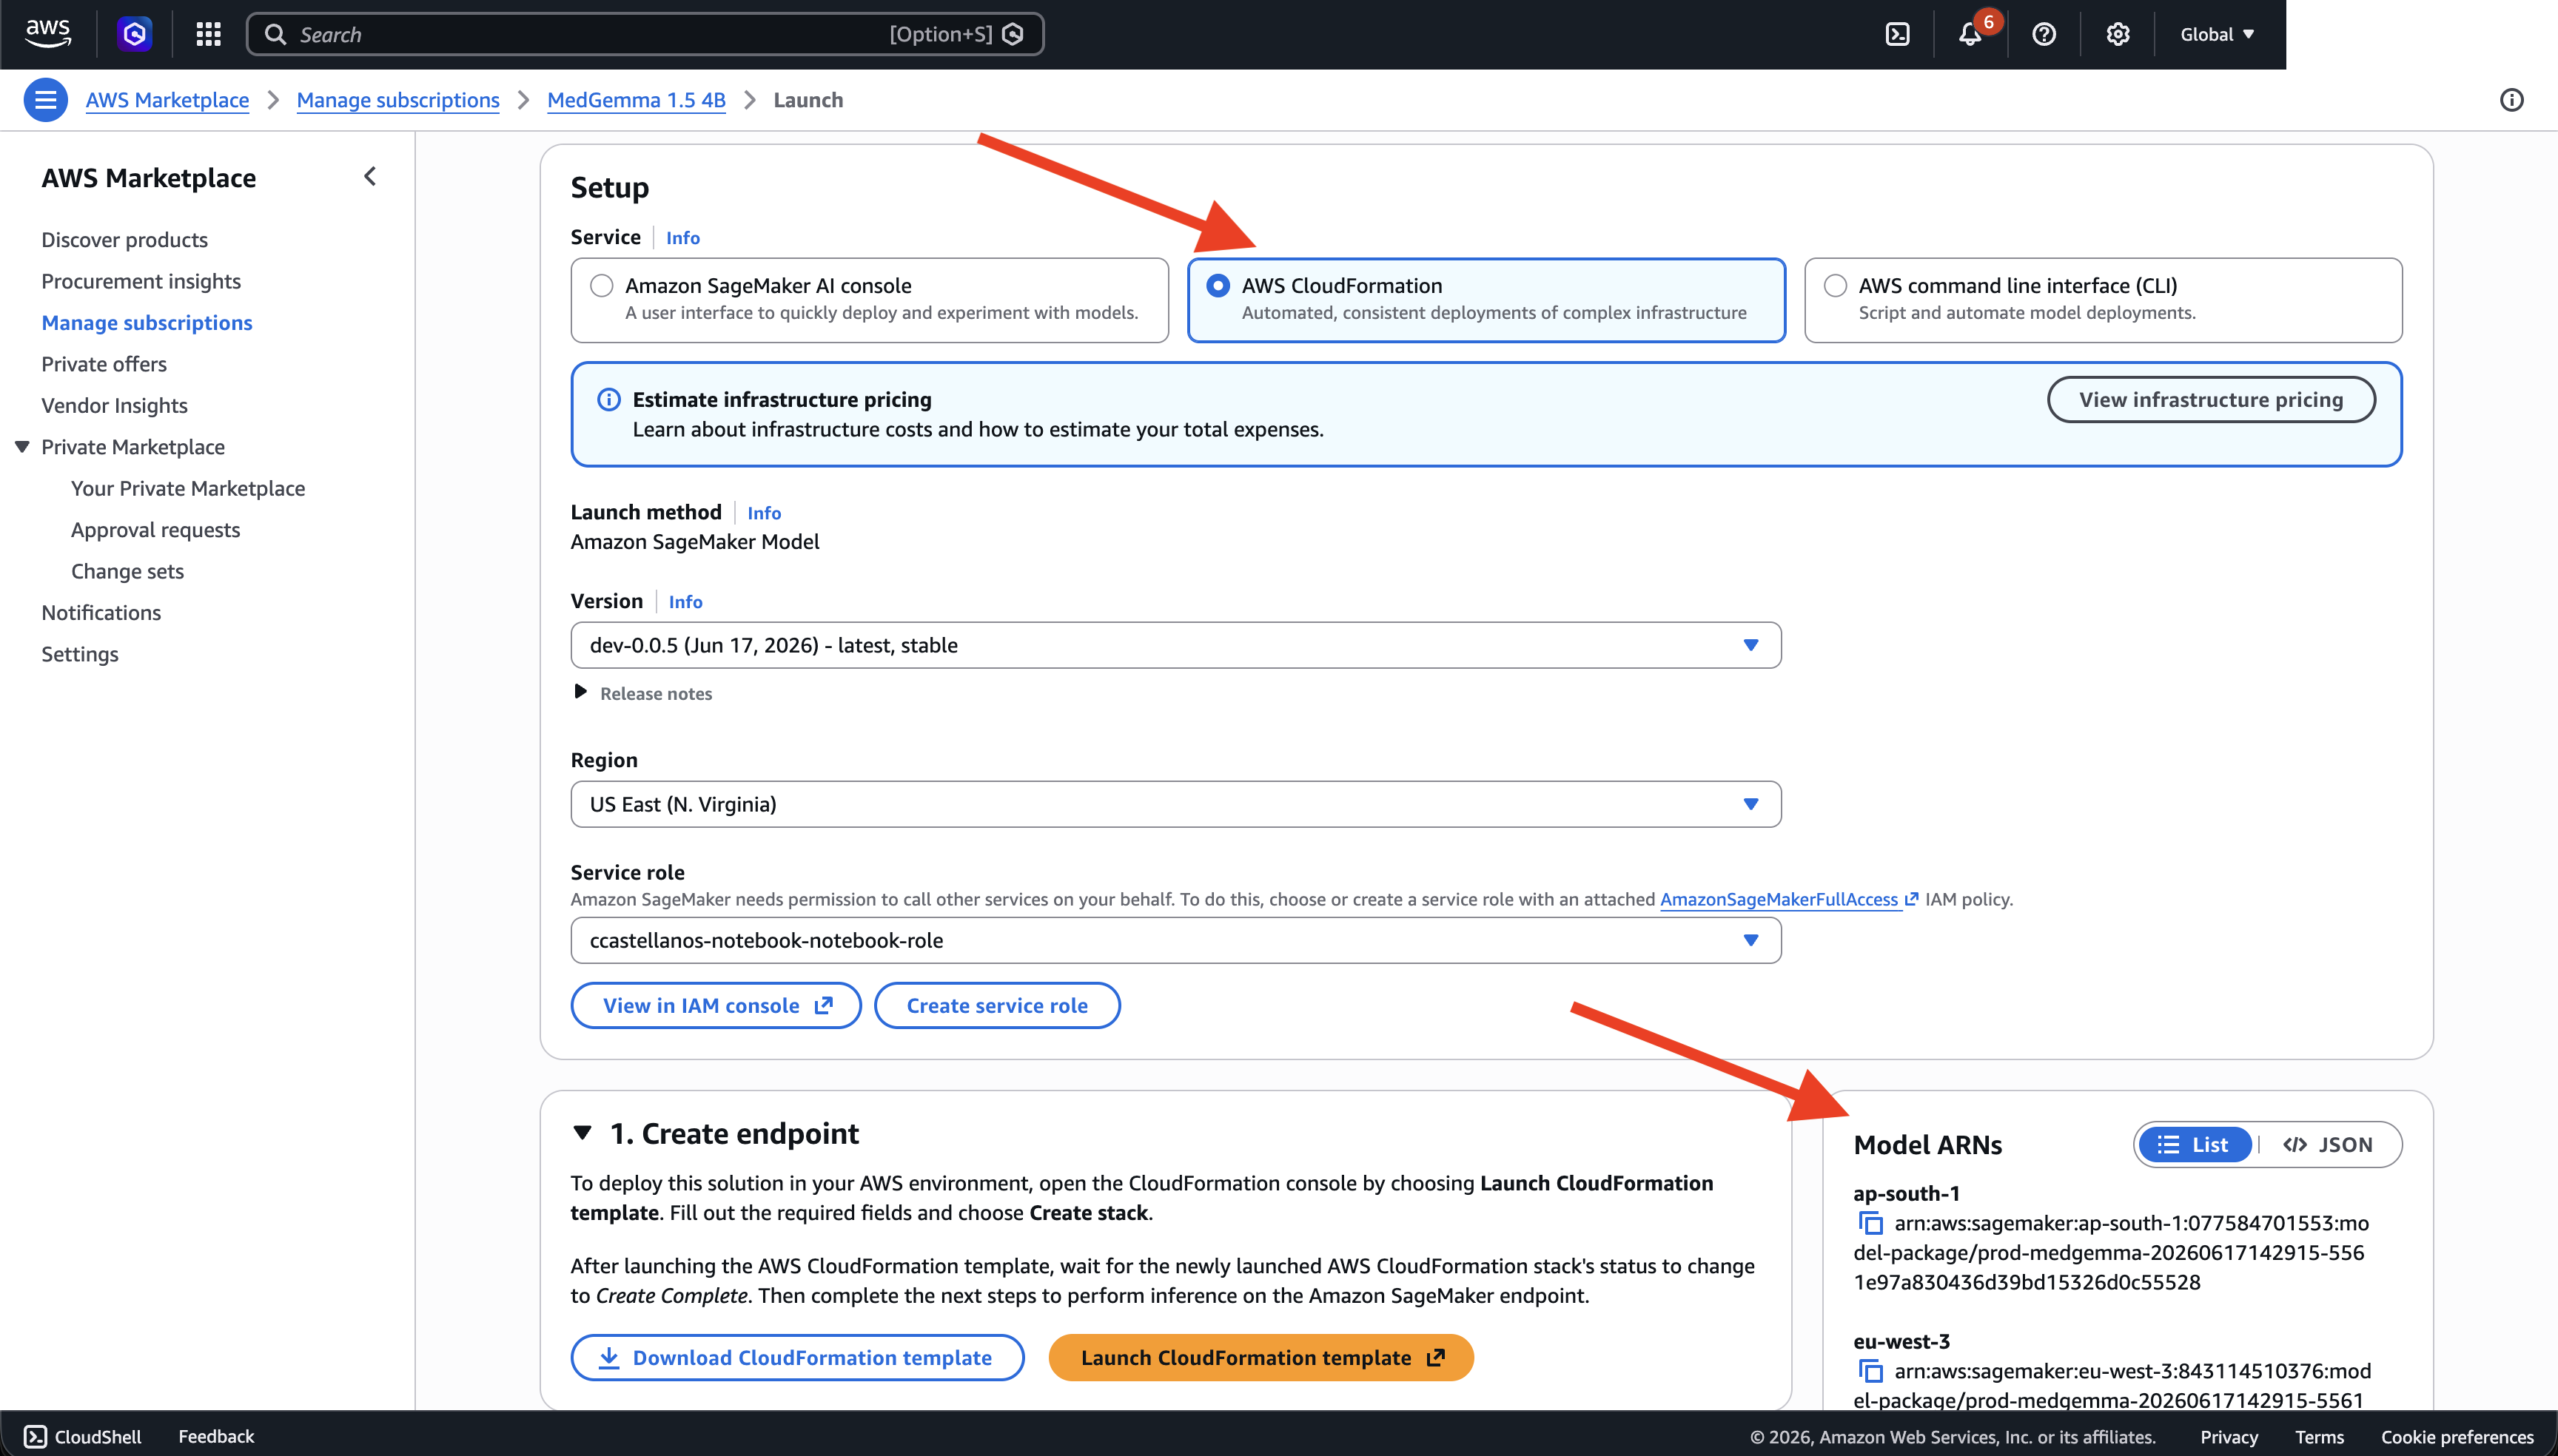
Task: Copy the eu-west-3 model ARN
Action: click(x=1870, y=1371)
